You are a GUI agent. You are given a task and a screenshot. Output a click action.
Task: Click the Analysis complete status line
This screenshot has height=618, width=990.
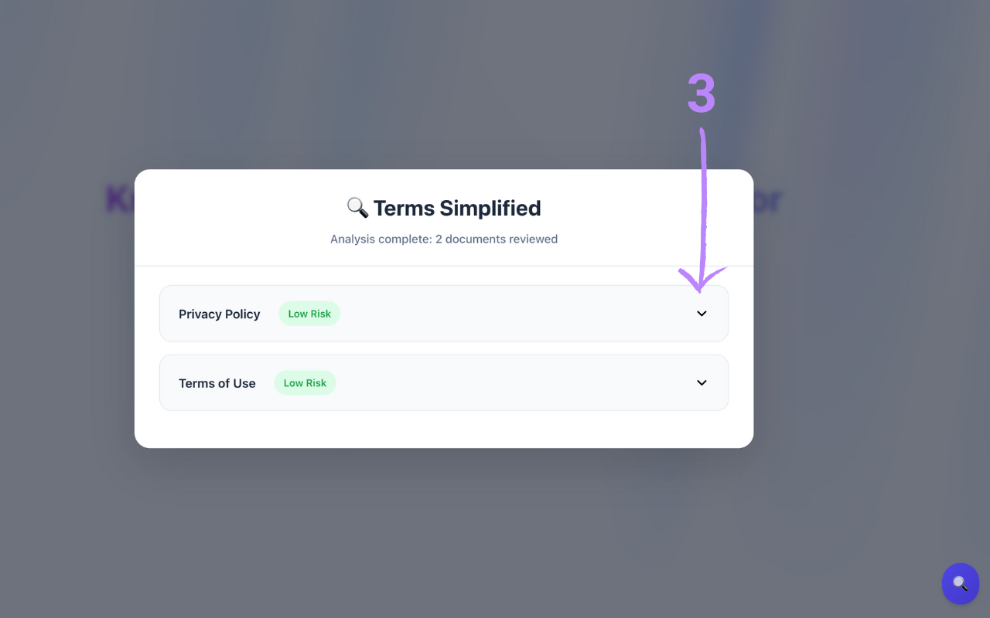(444, 239)
